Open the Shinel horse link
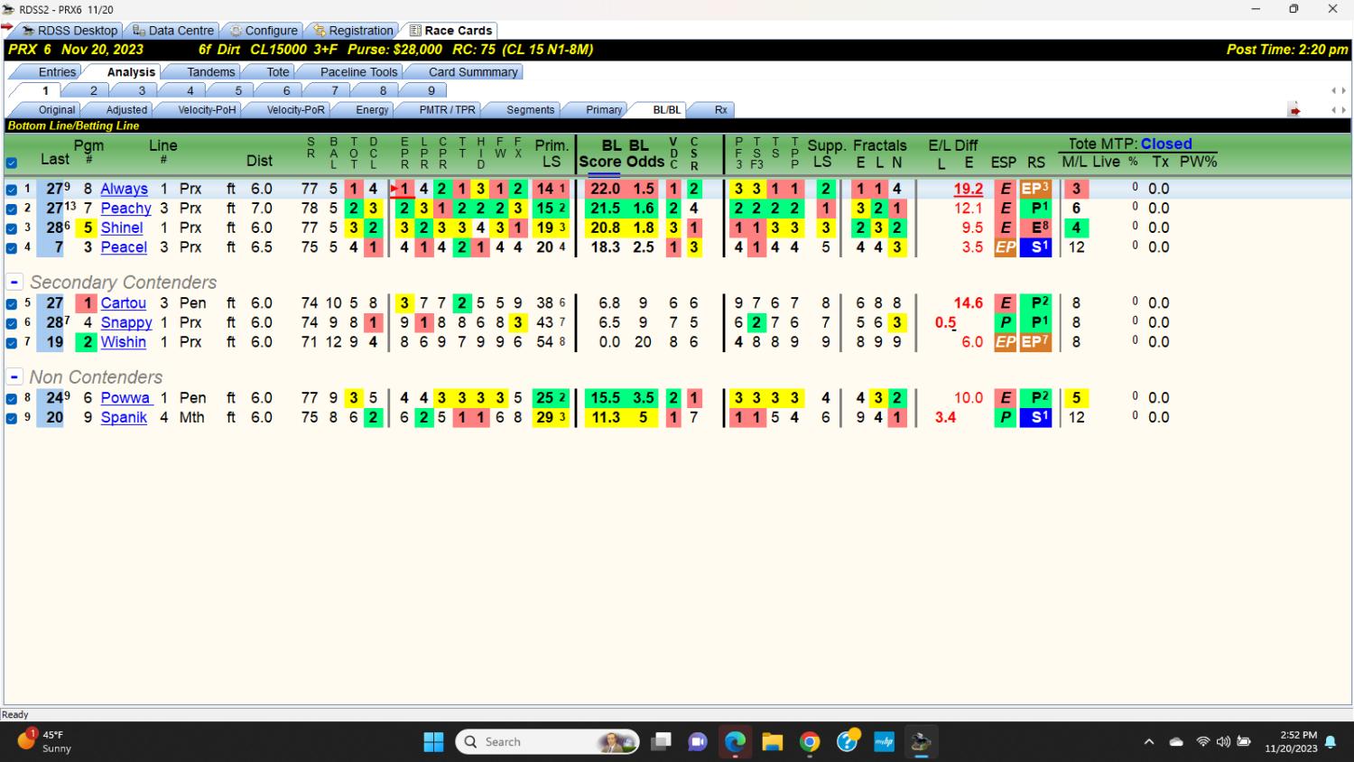 point(121,228)
